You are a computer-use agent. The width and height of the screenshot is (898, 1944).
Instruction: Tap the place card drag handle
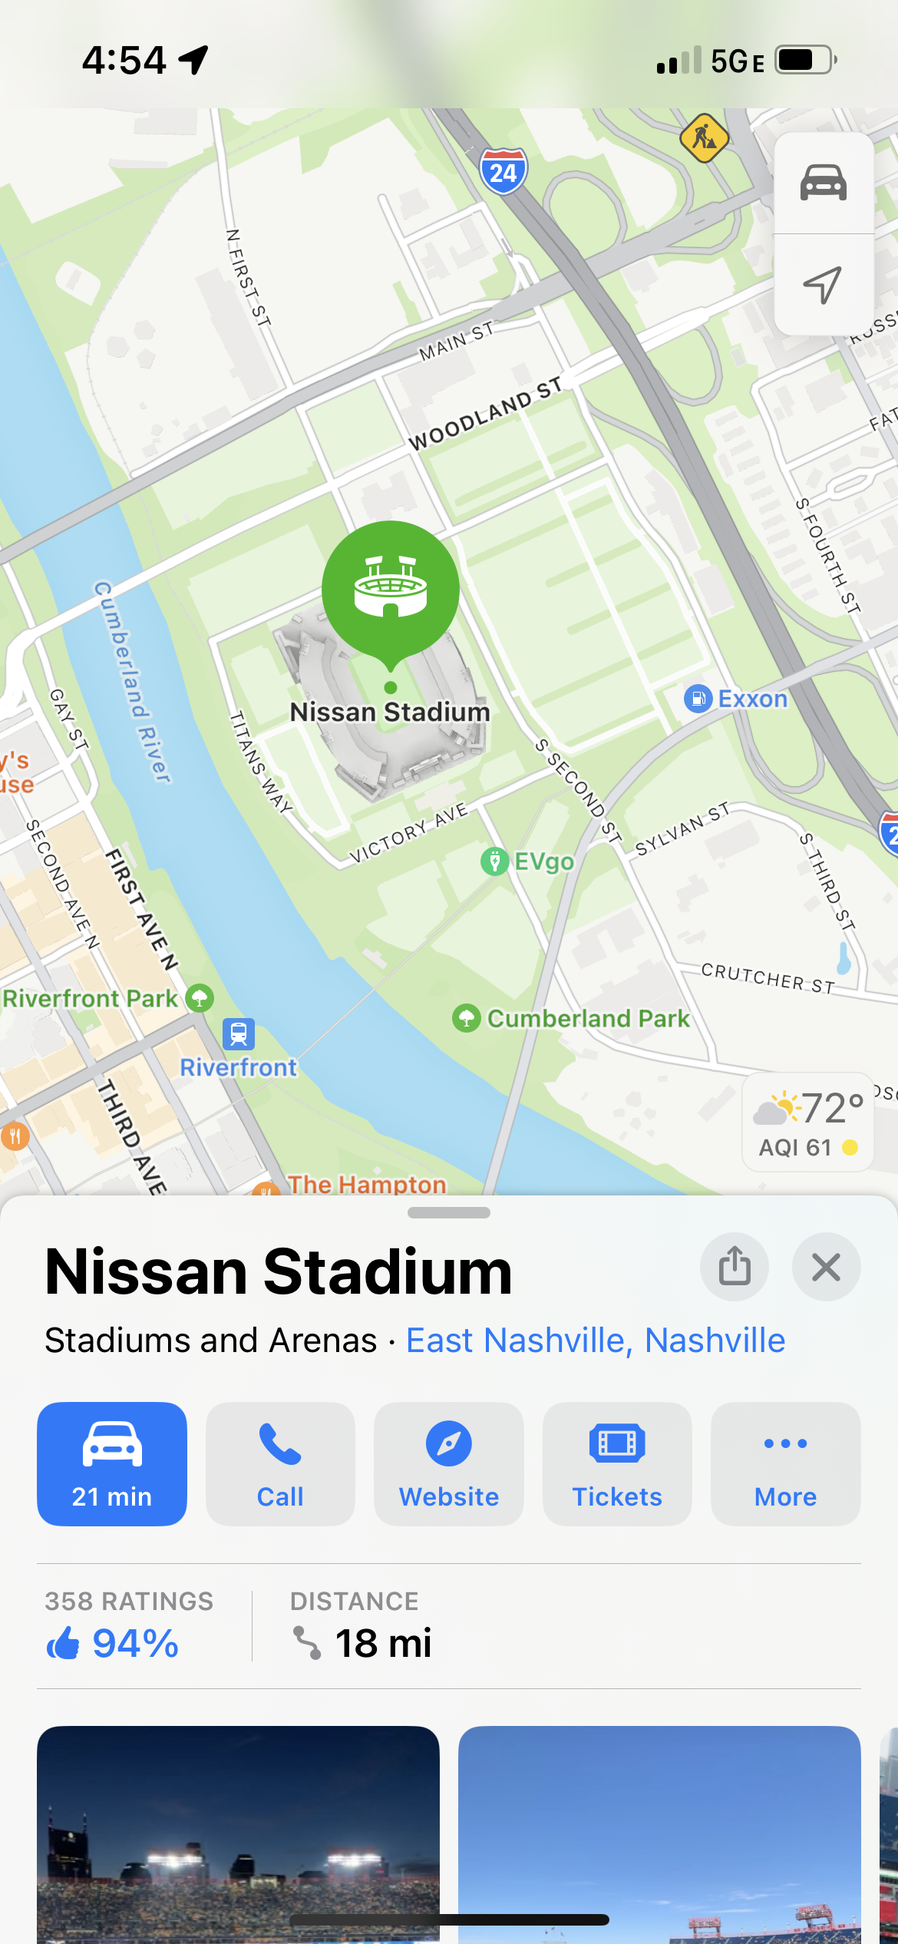click(449, 1213)
